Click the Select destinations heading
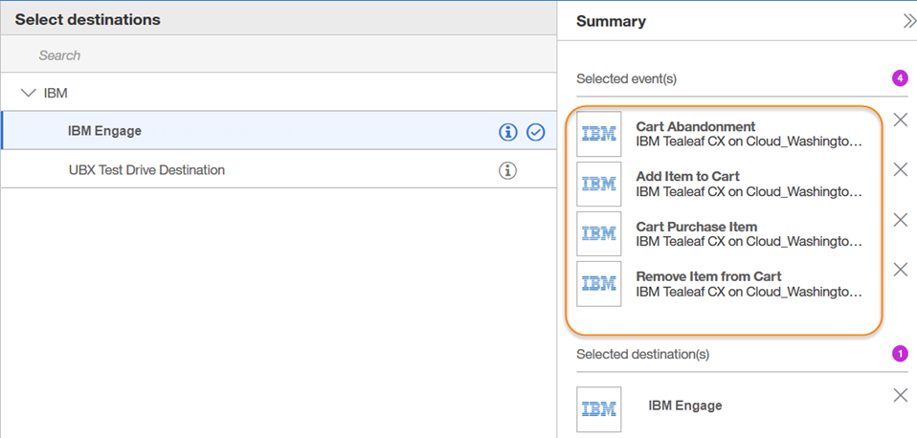917x438 pixels. pos(88,19)
